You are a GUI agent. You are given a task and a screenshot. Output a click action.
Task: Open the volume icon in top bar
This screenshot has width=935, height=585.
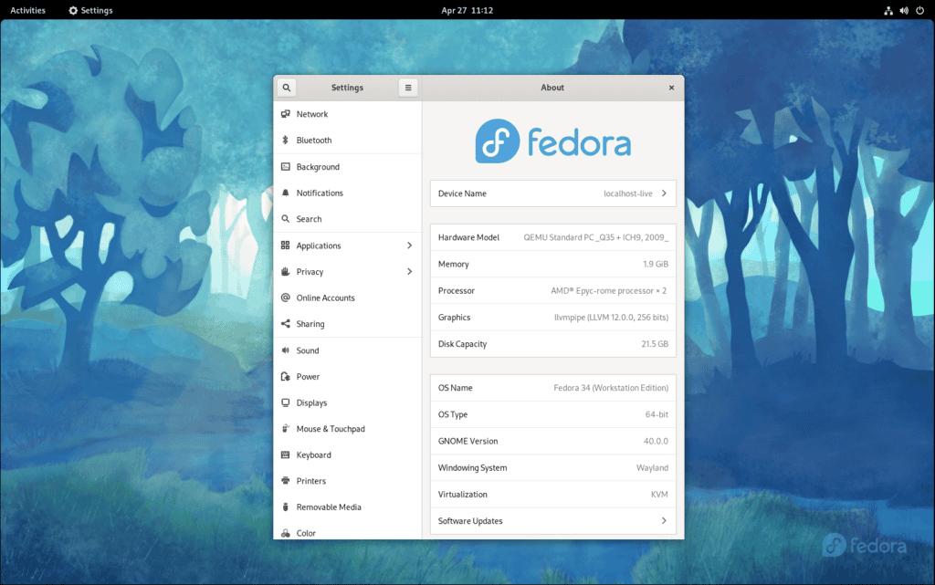(x=904, y=11)
